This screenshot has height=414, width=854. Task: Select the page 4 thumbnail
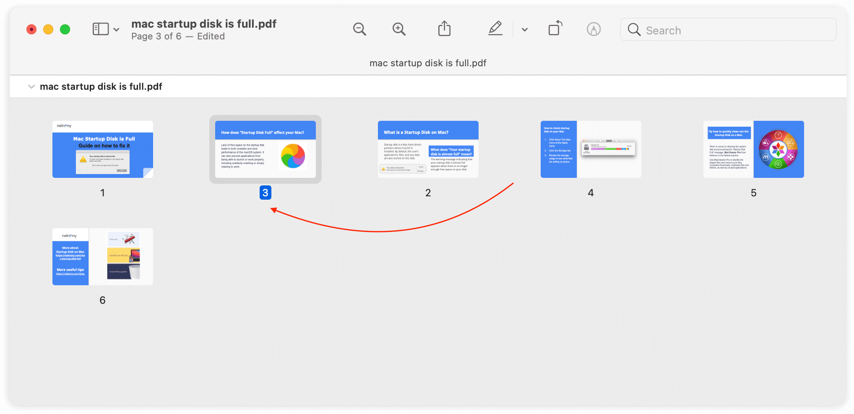tap(590, 149)
